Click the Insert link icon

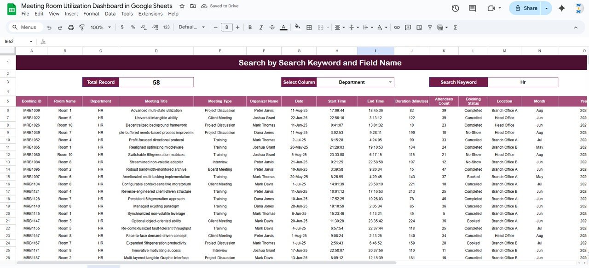pyautogui.click(x=397, y=28)
